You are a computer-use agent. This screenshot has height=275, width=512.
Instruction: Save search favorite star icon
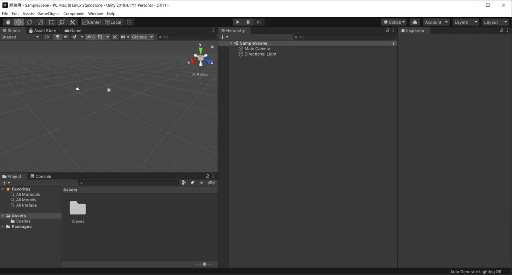(x=202, y=183)
